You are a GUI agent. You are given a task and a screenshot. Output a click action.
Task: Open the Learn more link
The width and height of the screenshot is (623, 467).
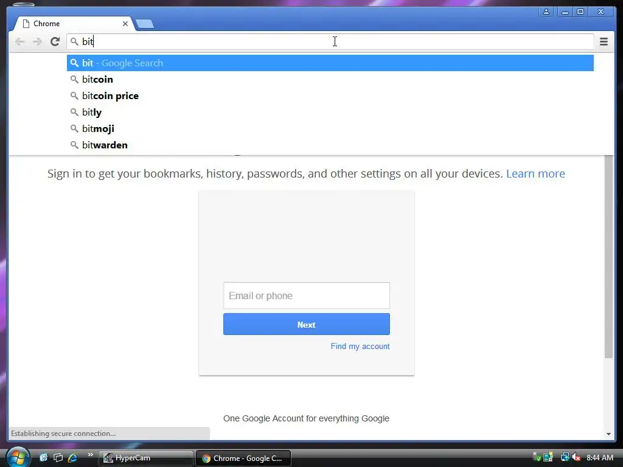tap(535, 173)
